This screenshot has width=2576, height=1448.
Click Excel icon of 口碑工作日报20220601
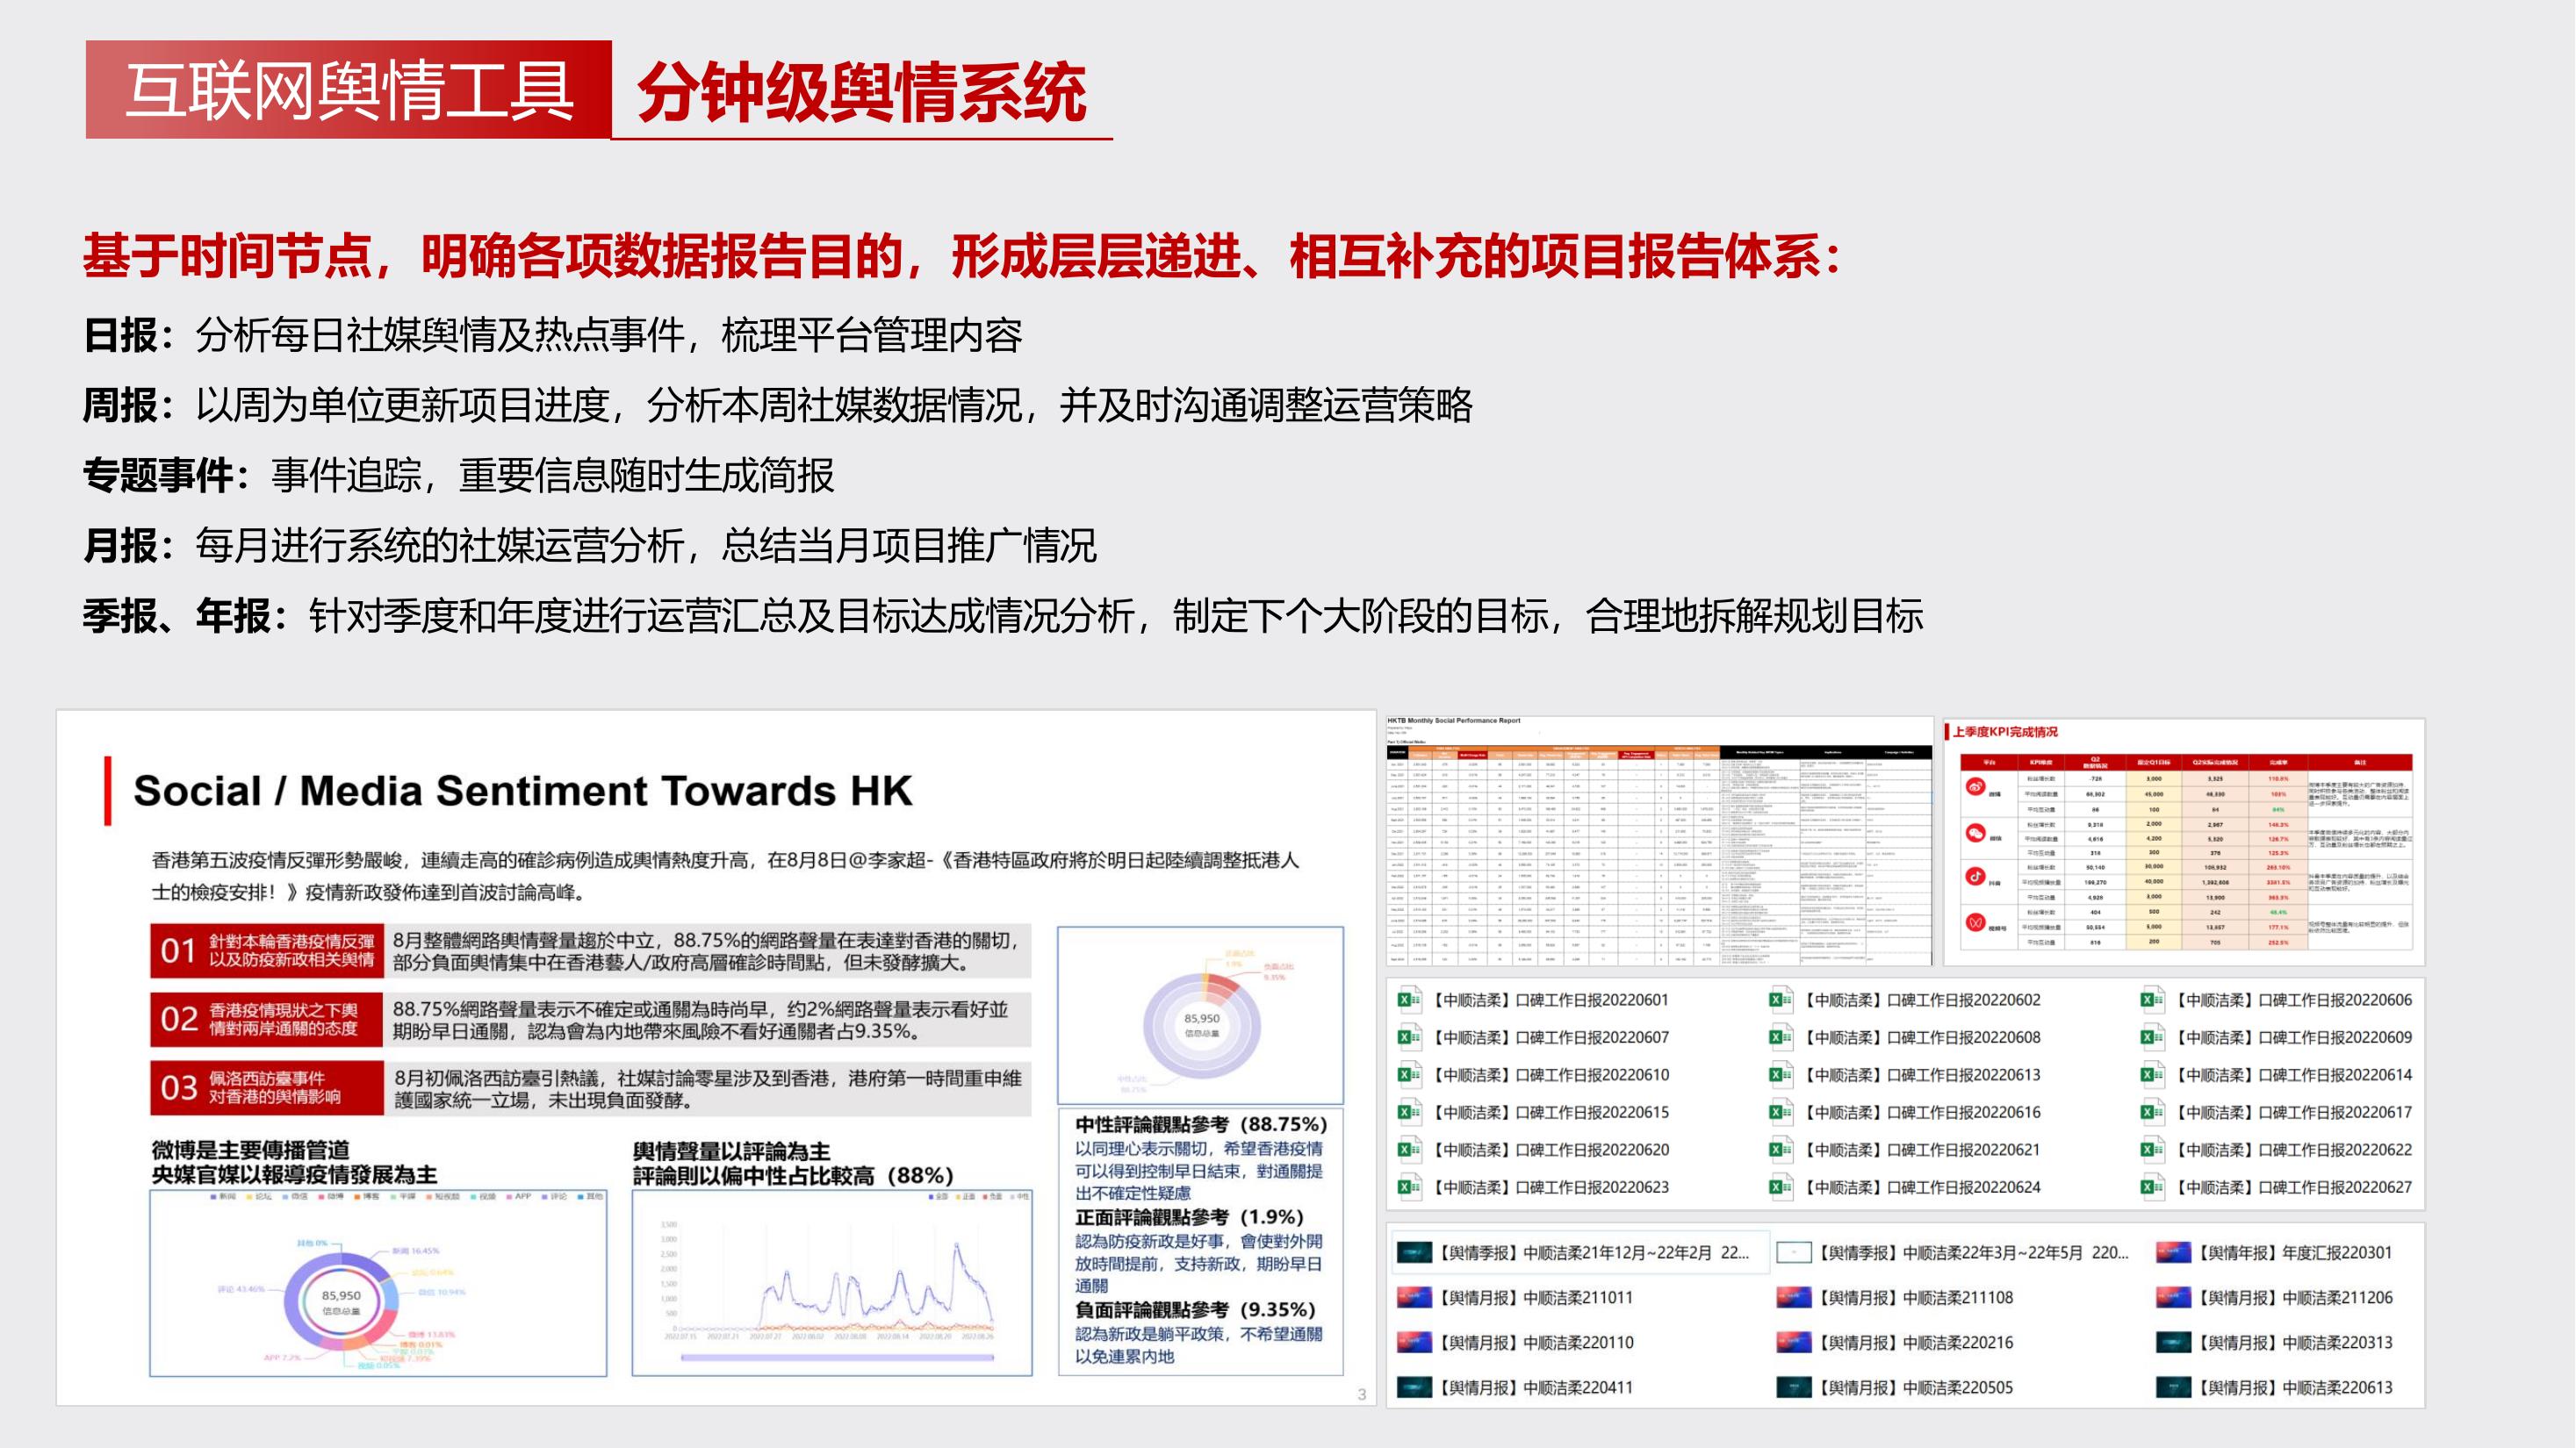pyautogui.click(x=1410, y=1000)
